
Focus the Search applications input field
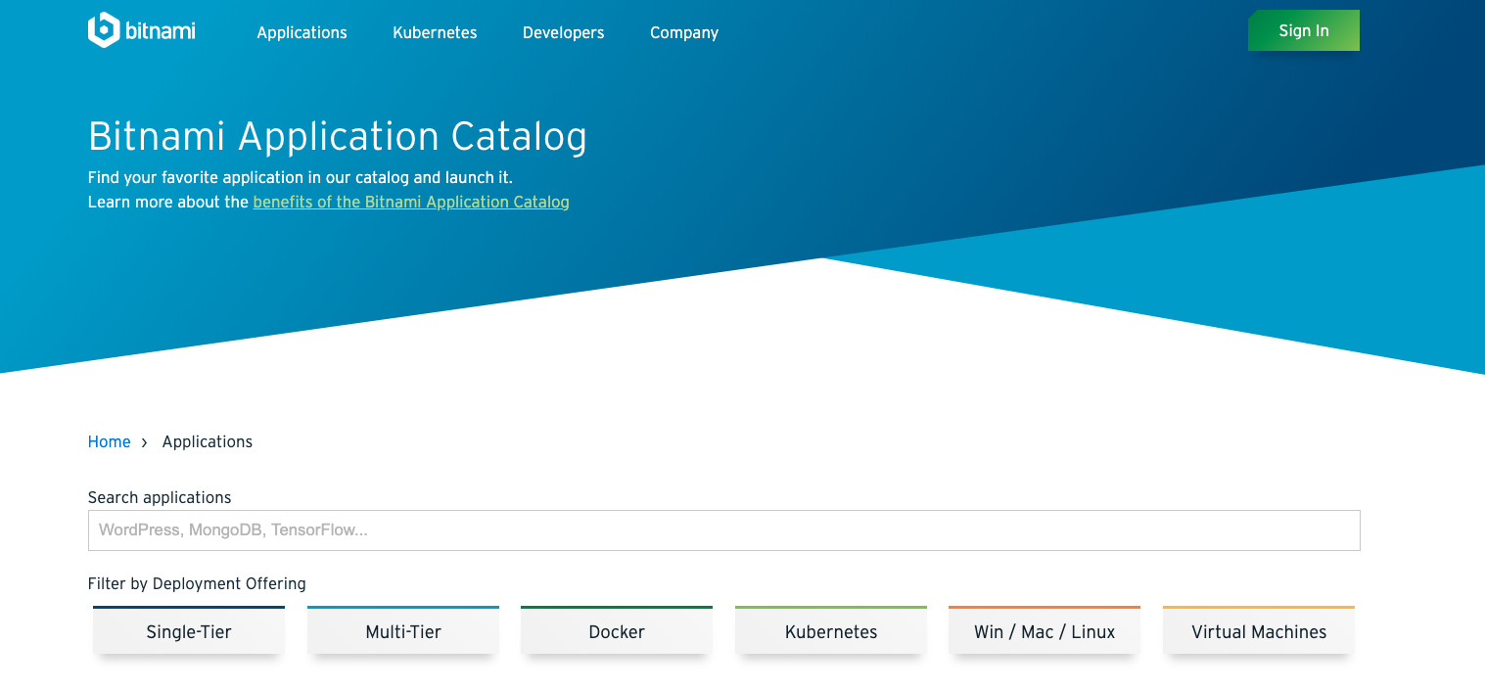click(723, 530)
